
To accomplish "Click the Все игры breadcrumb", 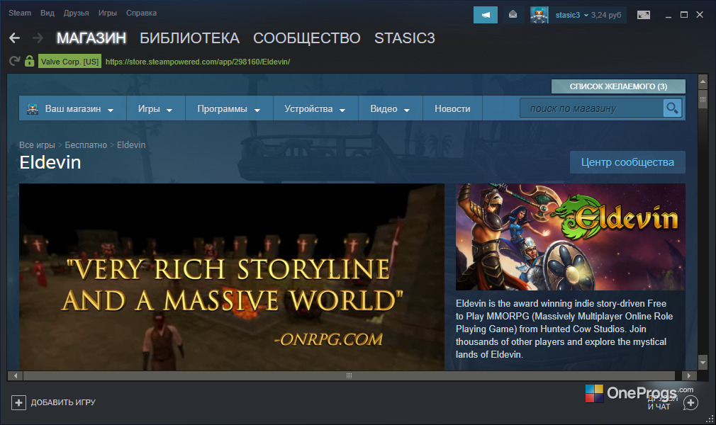I will coord(37,144).
